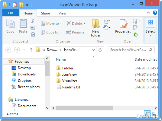
Task: Click the Copy path icon
Action: pyautogui.click(x=33, y=28)
